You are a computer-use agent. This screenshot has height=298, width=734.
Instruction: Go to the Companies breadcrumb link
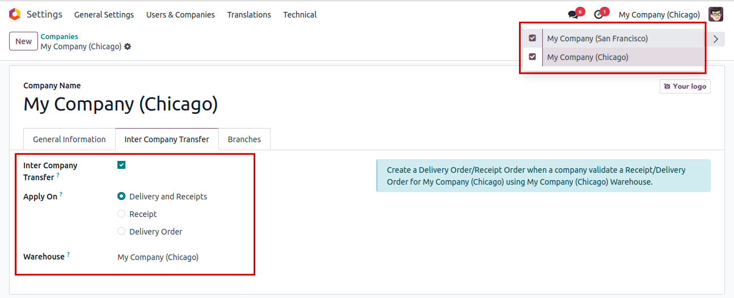coord(59,37)
